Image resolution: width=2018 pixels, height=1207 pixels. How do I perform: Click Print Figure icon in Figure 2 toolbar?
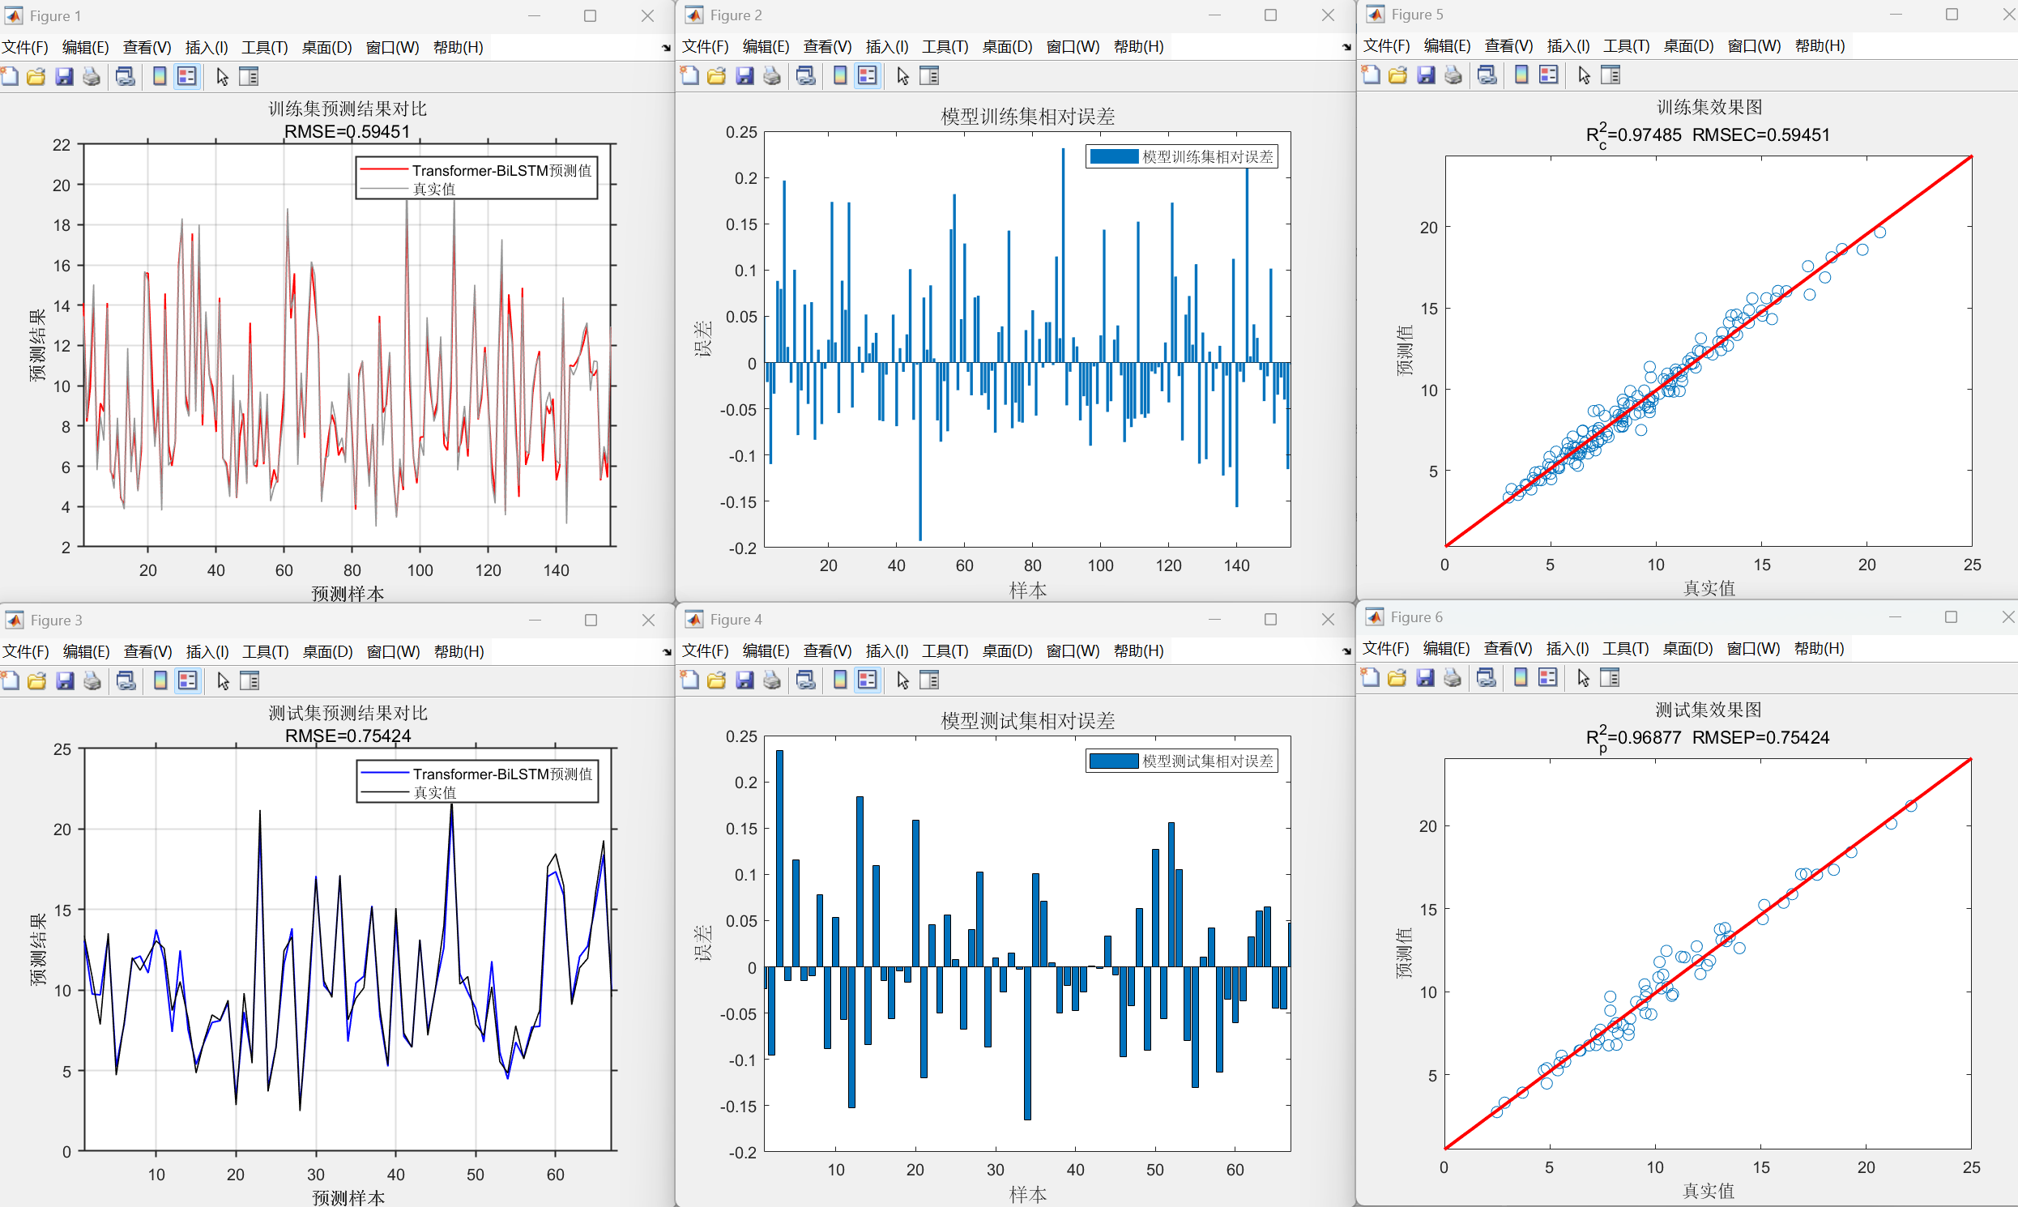coord(771,75)
